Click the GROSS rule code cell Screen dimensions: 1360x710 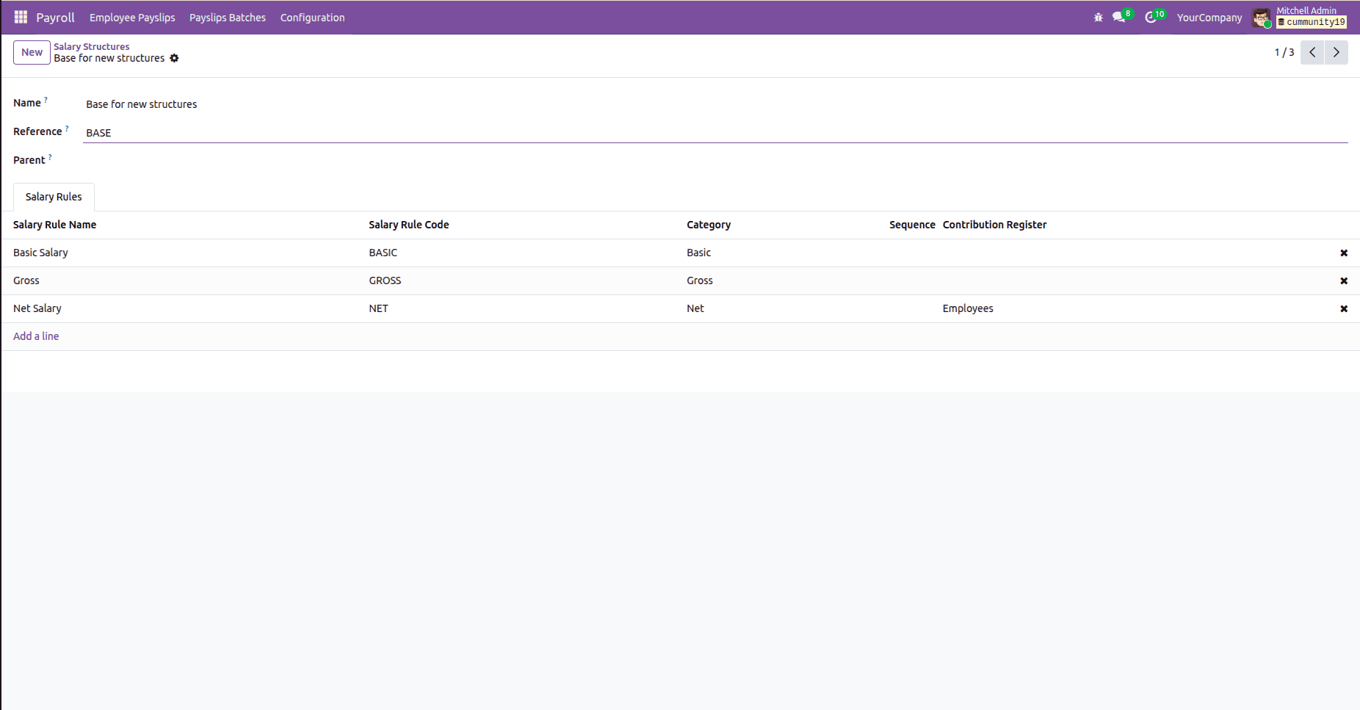pyautogui.click(x=385, y=280)
